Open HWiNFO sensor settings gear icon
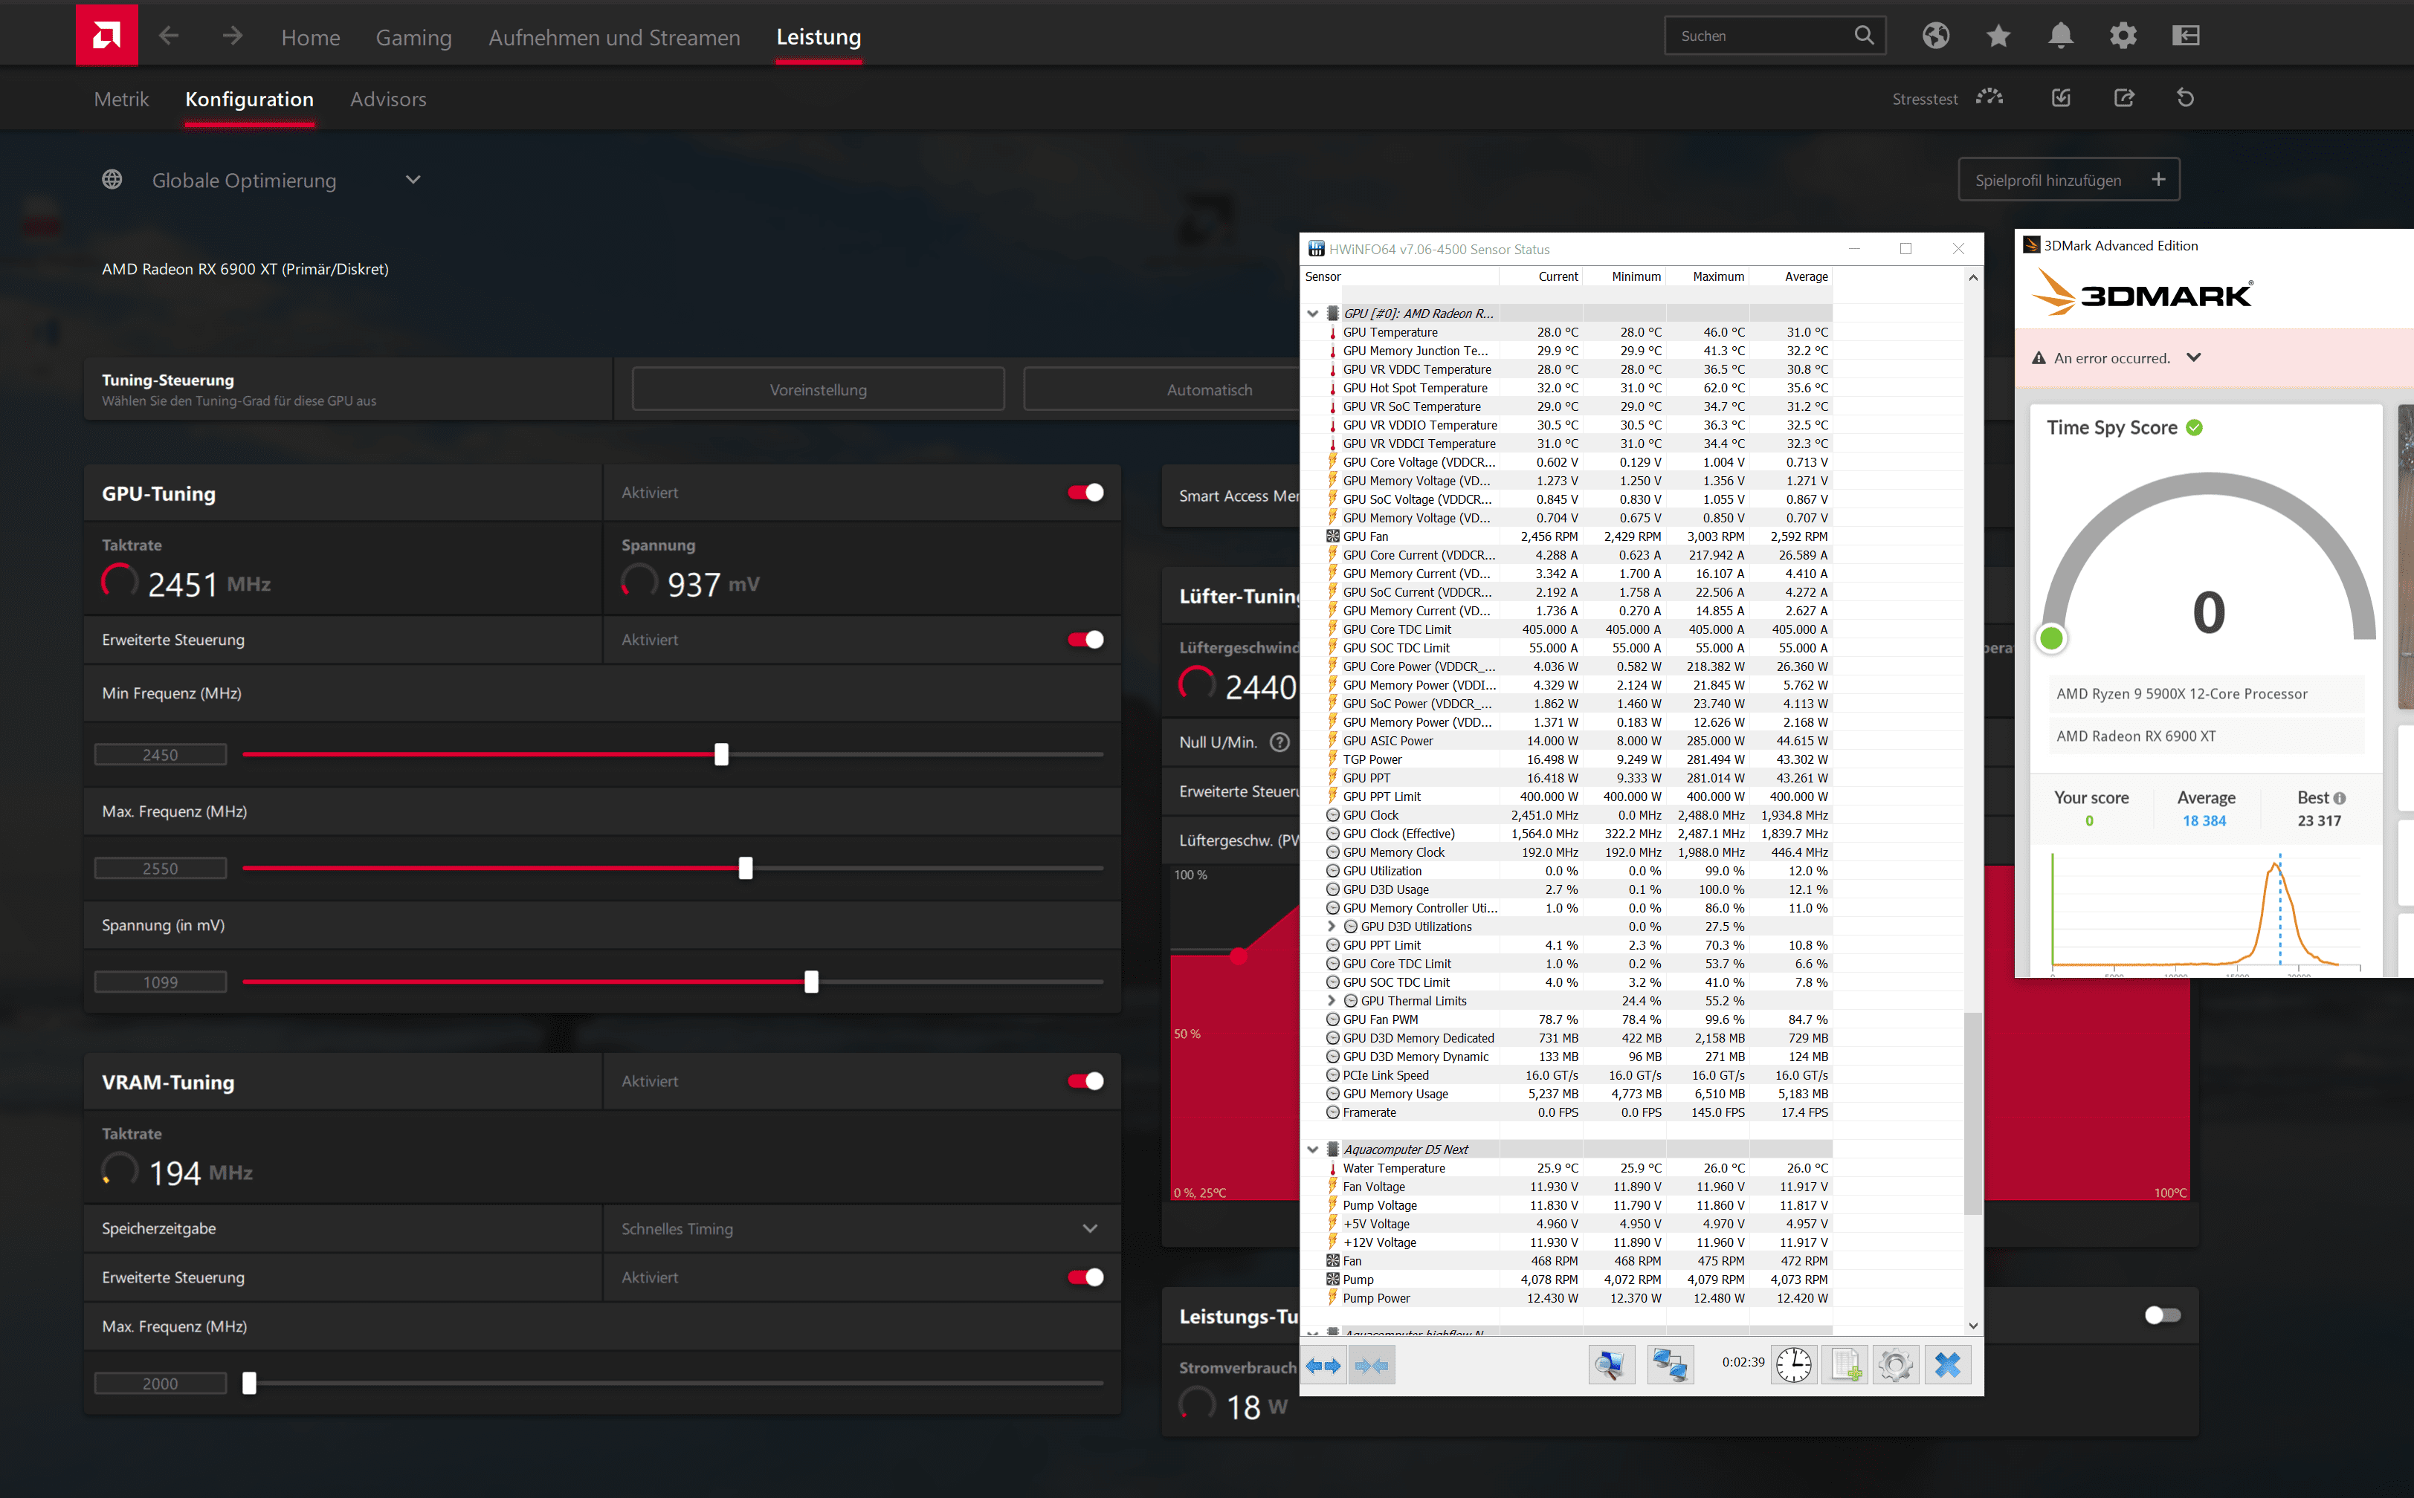The image size is (2414, 1498). [x=1895, y=1365]
